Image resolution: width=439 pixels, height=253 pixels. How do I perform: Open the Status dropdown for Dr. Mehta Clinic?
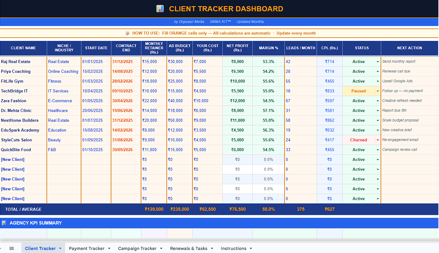(x=378, y=111)
